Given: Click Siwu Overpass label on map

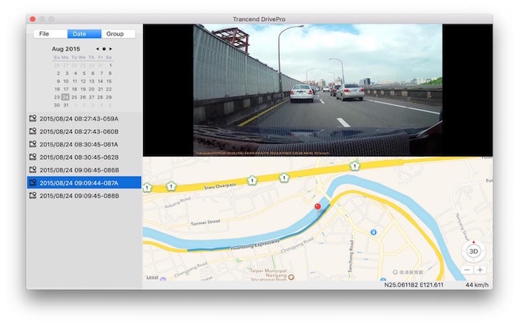Looking at the screenshot, I should [x=220, y=186].
